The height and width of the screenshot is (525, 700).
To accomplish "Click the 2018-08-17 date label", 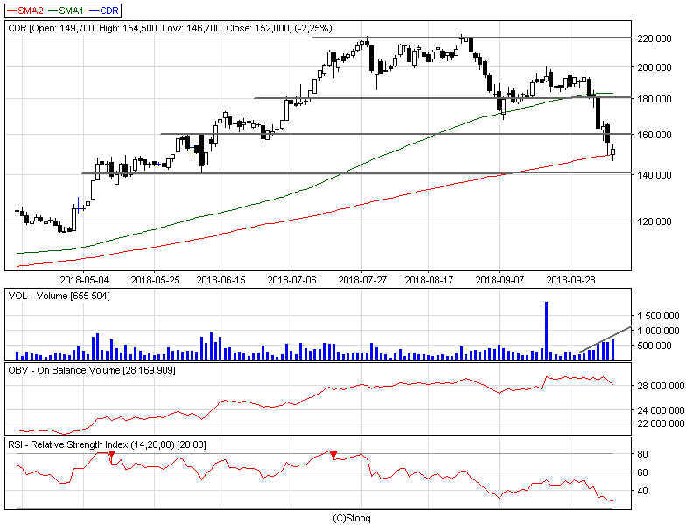I will 429,280.
